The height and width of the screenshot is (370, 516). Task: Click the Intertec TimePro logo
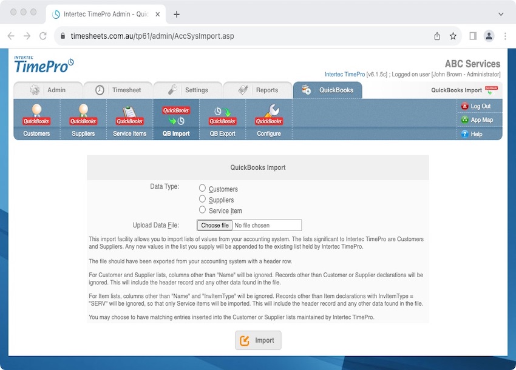click(x=44, y=64)
